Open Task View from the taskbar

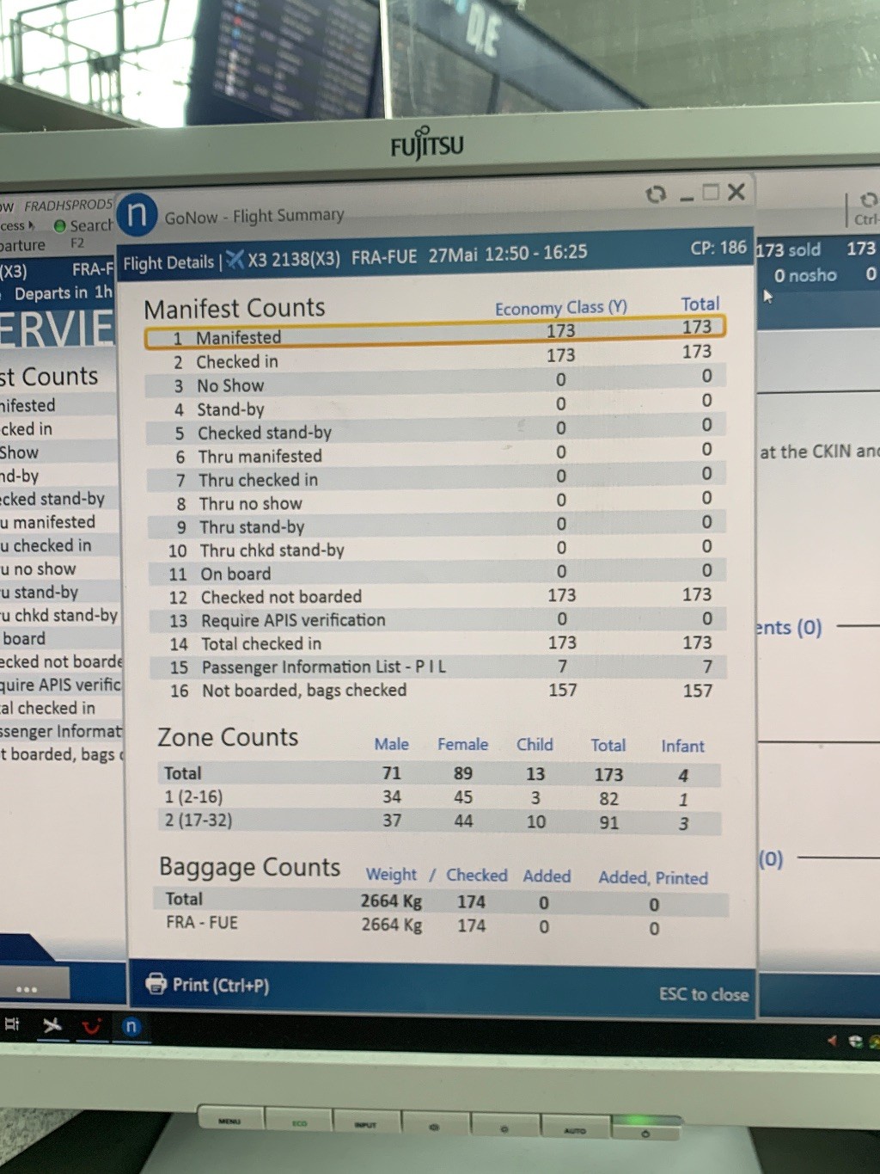(13, 1023)
